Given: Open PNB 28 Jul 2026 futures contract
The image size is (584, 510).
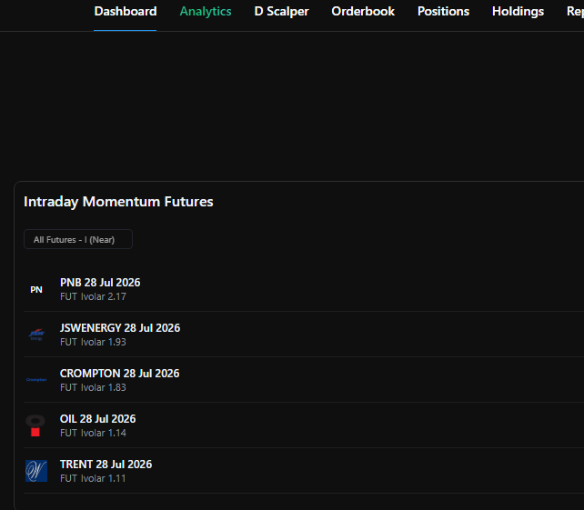Looking at the screenshot, I should click(x=304, y=289).
